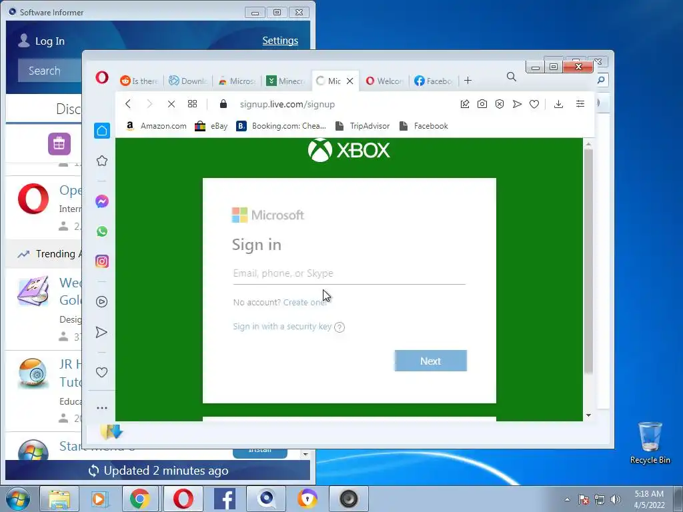Open the Facebook bookmark in bookmarks bar
Viewport: 683px width, 512px height.
[x=424, y=126]
